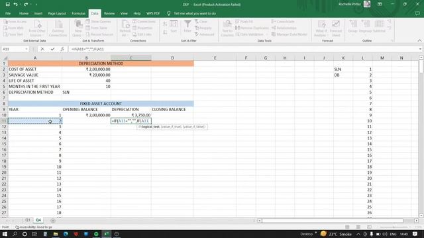Viewport: 424px width, 238px height.
Task: Click the Undo arrow in the quick access toolbar
Action: tap(15, 5)
